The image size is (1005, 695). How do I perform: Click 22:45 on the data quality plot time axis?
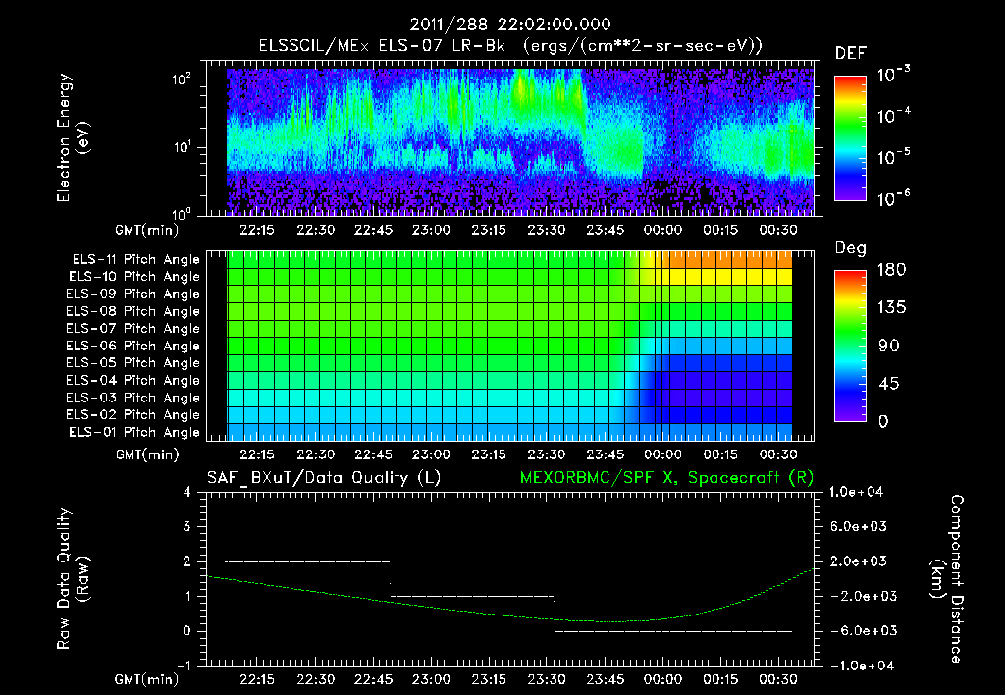point(374,679)
